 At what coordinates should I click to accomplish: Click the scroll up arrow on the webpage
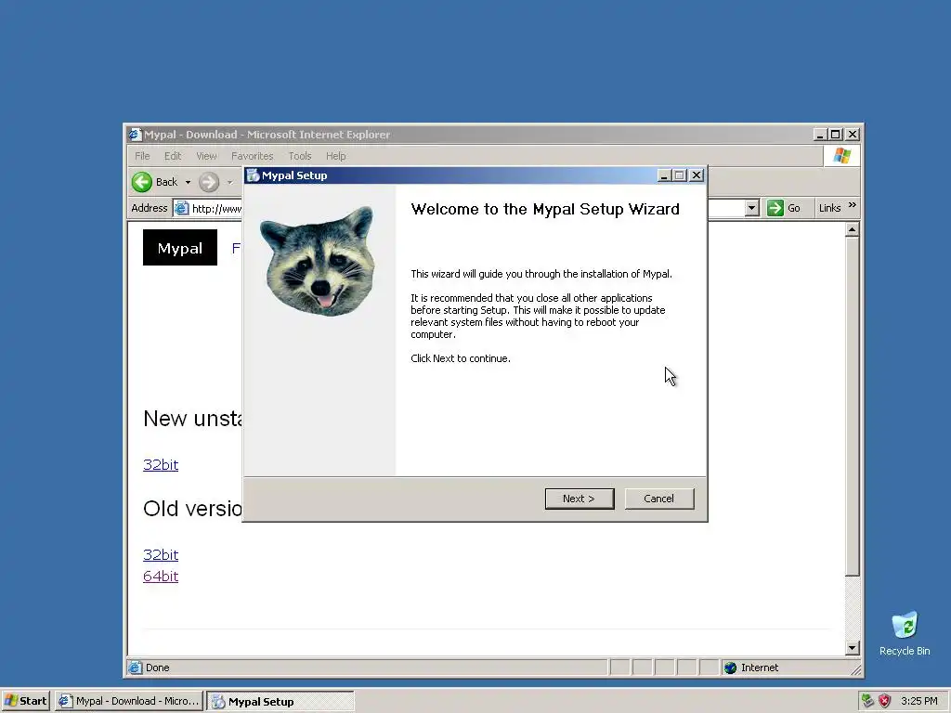pos(853,230)
